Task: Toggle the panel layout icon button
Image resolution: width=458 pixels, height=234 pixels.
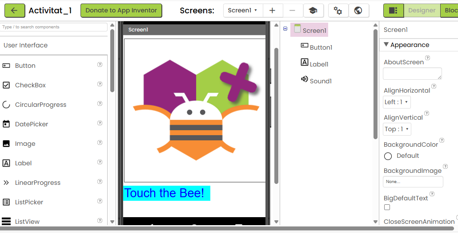Action: point(393,11)
